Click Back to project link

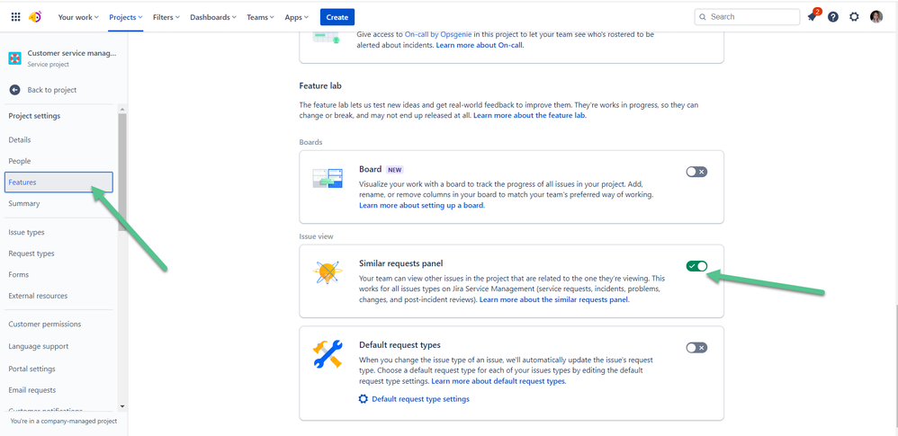click(52, 90)
